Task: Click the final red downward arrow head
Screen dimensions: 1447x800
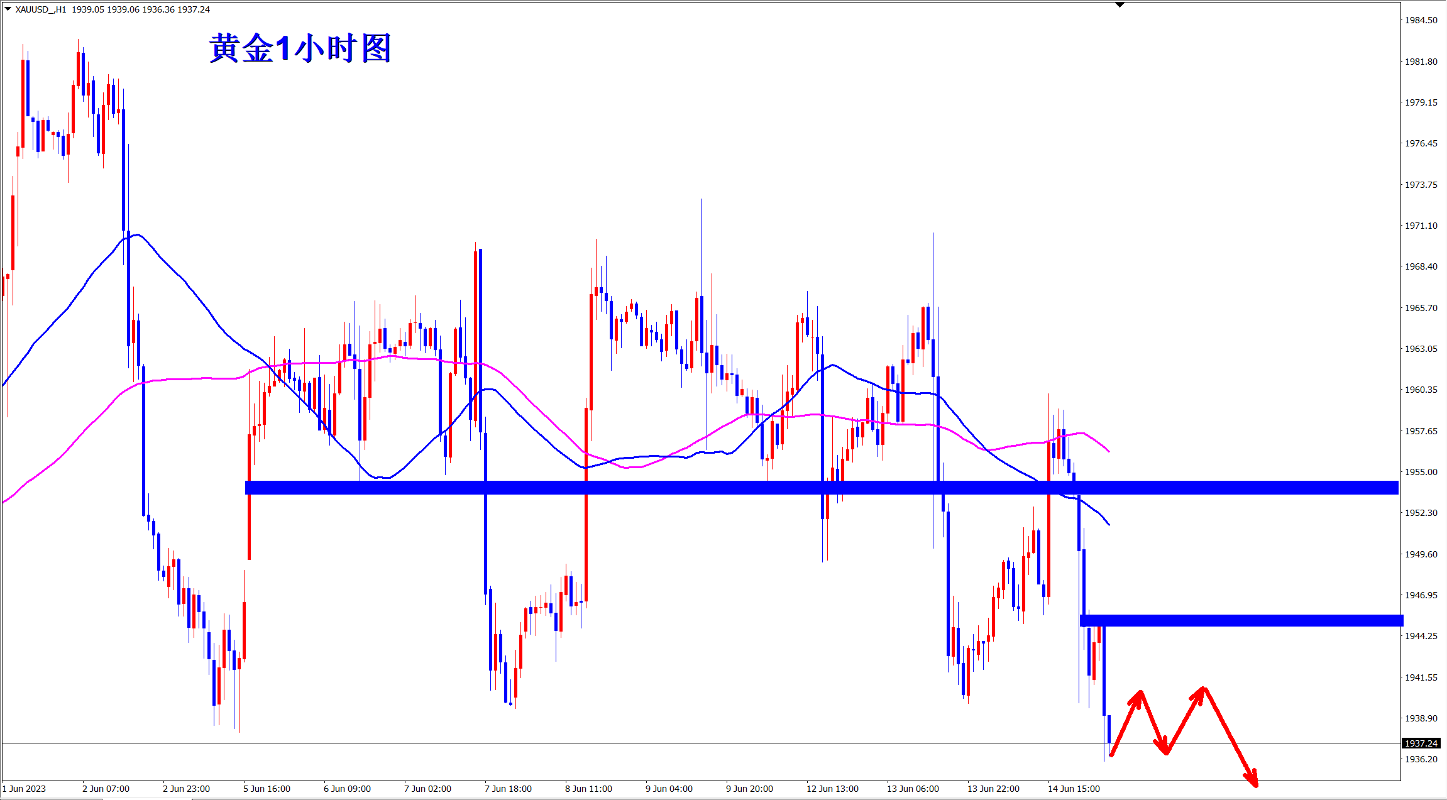Action: point(1253,781)
